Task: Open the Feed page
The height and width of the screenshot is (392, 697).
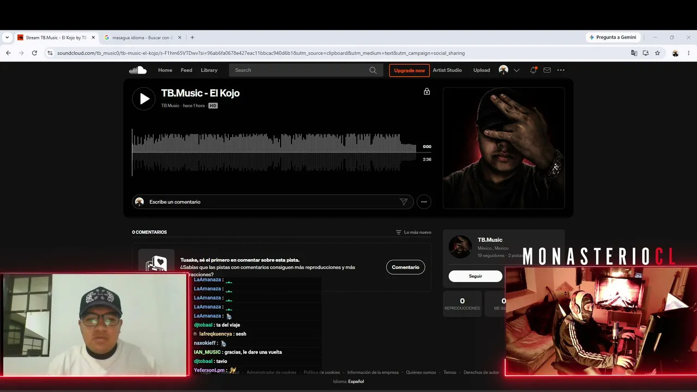Action: pos(186,70)
